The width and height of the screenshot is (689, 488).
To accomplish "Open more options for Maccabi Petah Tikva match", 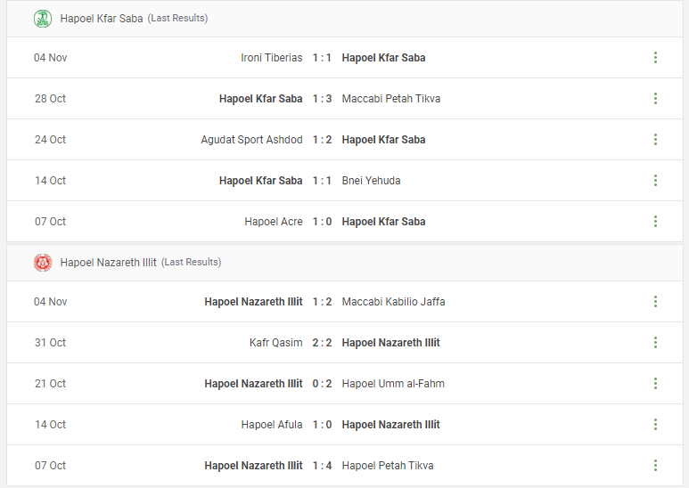I will coord(655,98).
